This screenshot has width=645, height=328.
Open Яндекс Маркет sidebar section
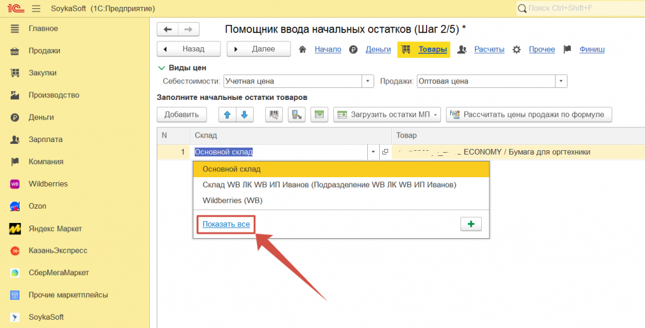(55, 229)
